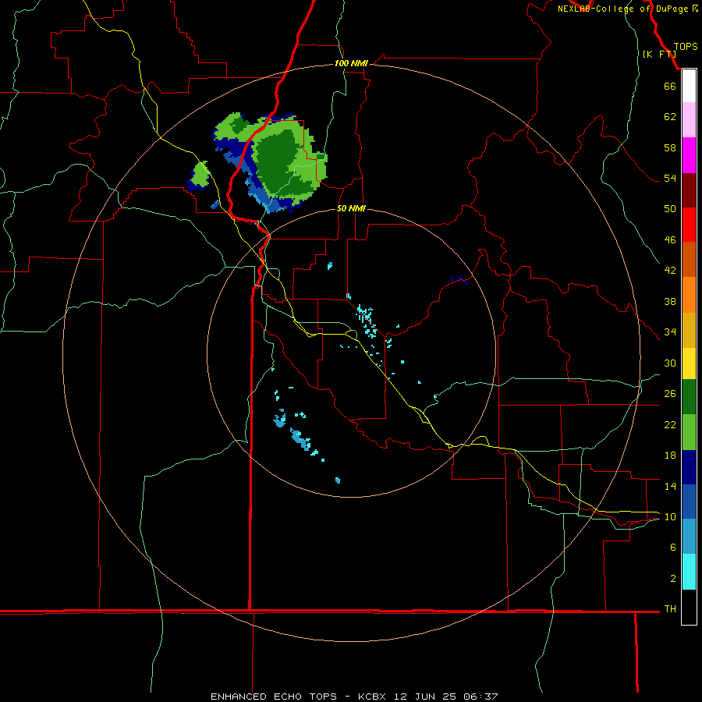Click the light pink 62 kft legend swatch
This screenshot has height=702, width=702.
pyautogui.click(x=689, y=119)
